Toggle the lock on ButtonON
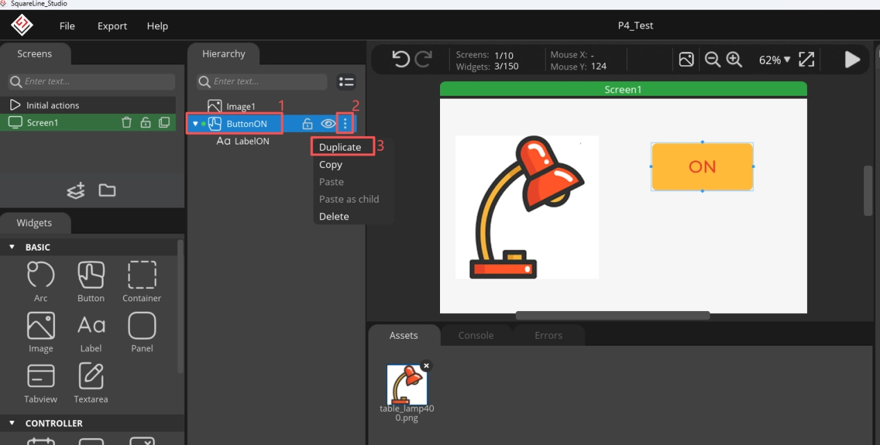The height and width of the screenshot is (445, 880). [307, 124]
